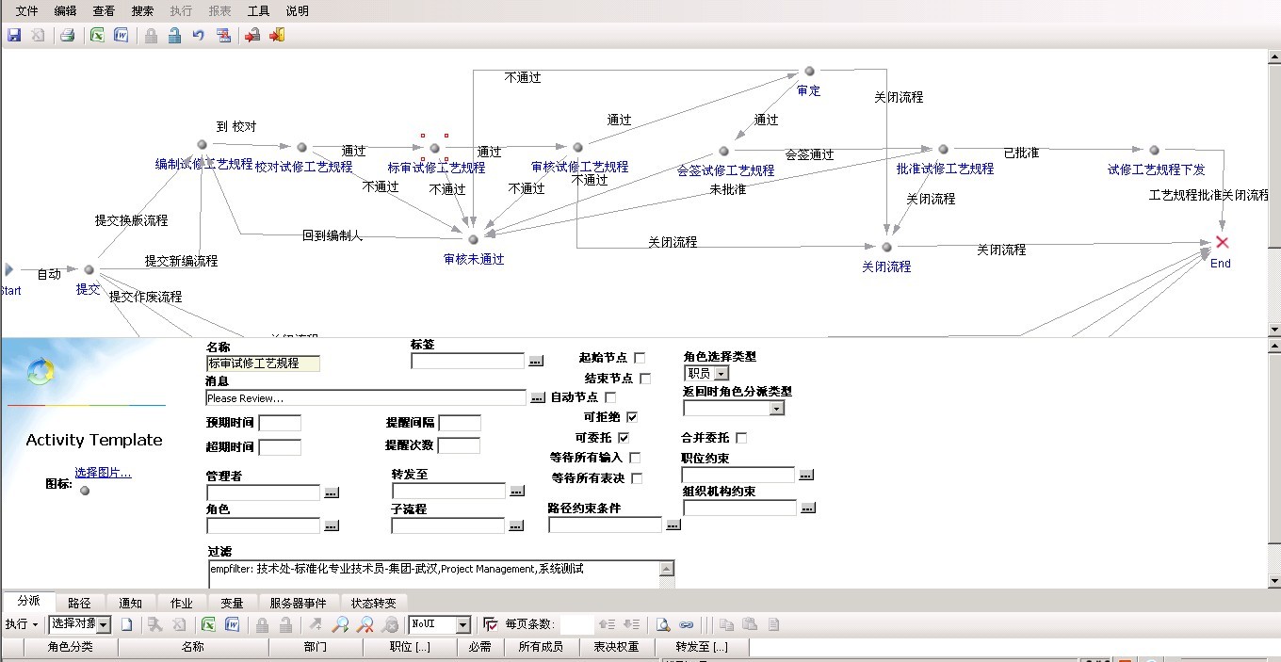The width and height of the screenshot is (1281, 662).
Task: Click into the 名称 input field
Action: (x=263, y=363)
